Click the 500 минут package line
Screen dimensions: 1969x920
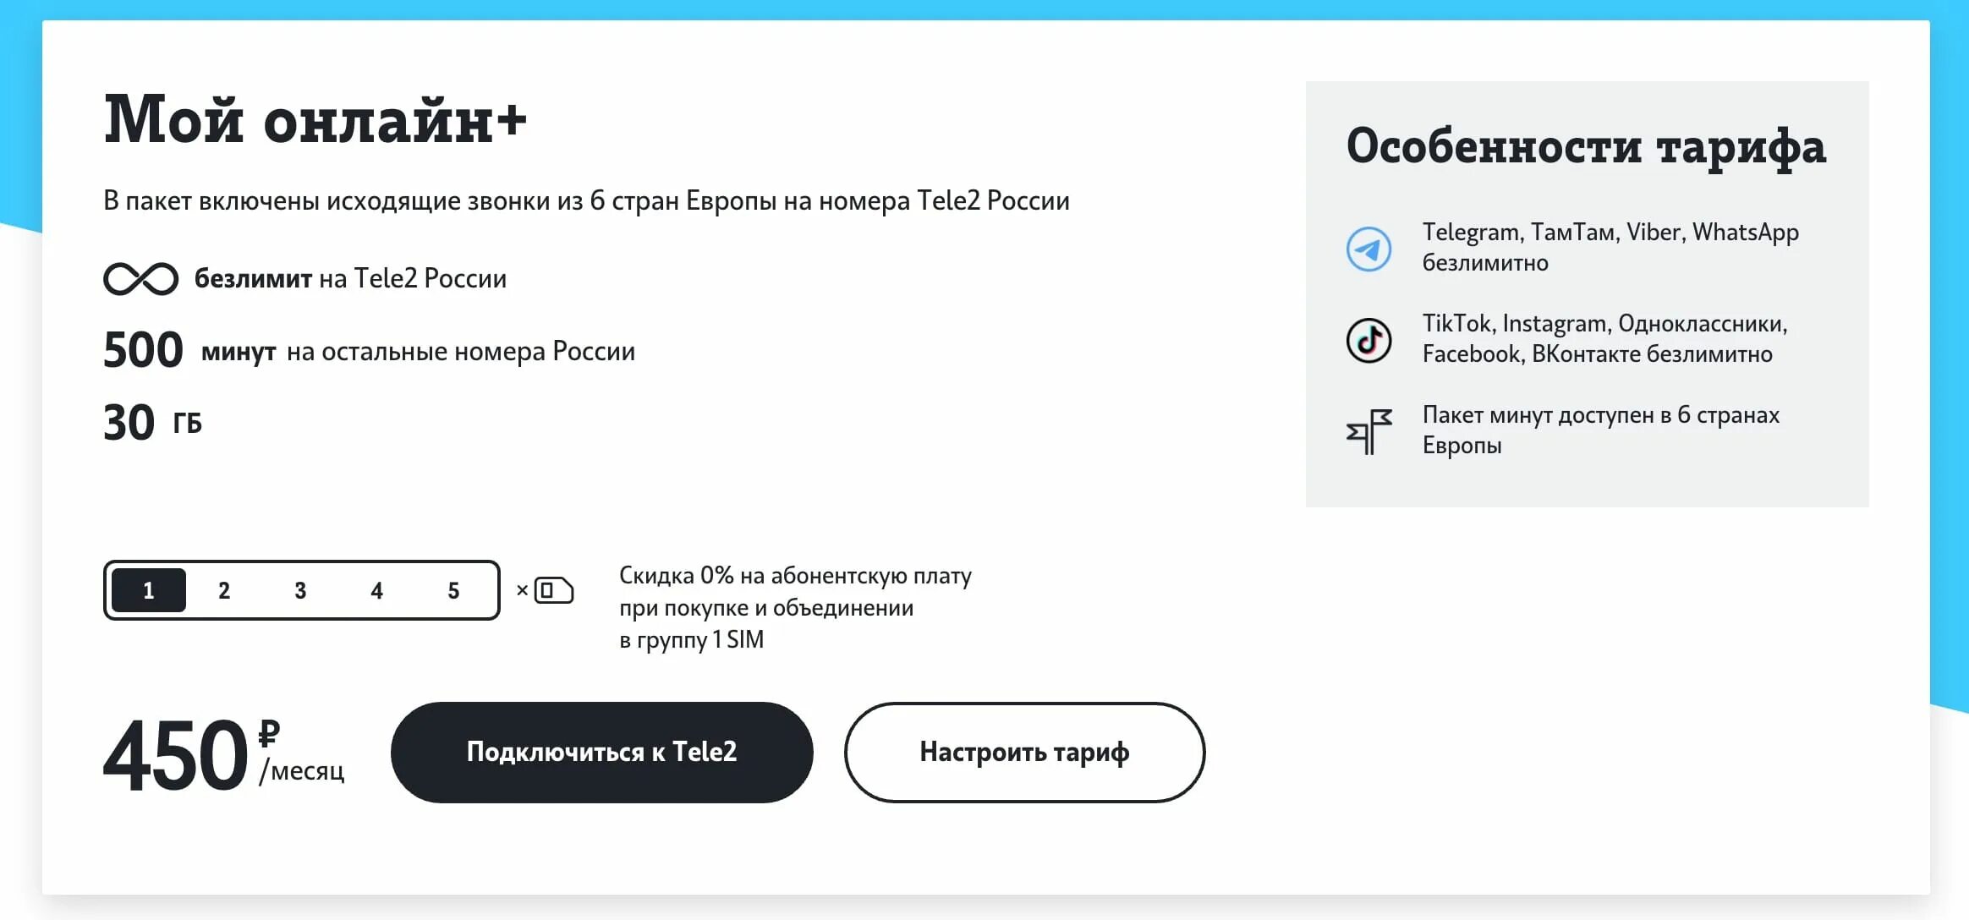tap(369, 350)
